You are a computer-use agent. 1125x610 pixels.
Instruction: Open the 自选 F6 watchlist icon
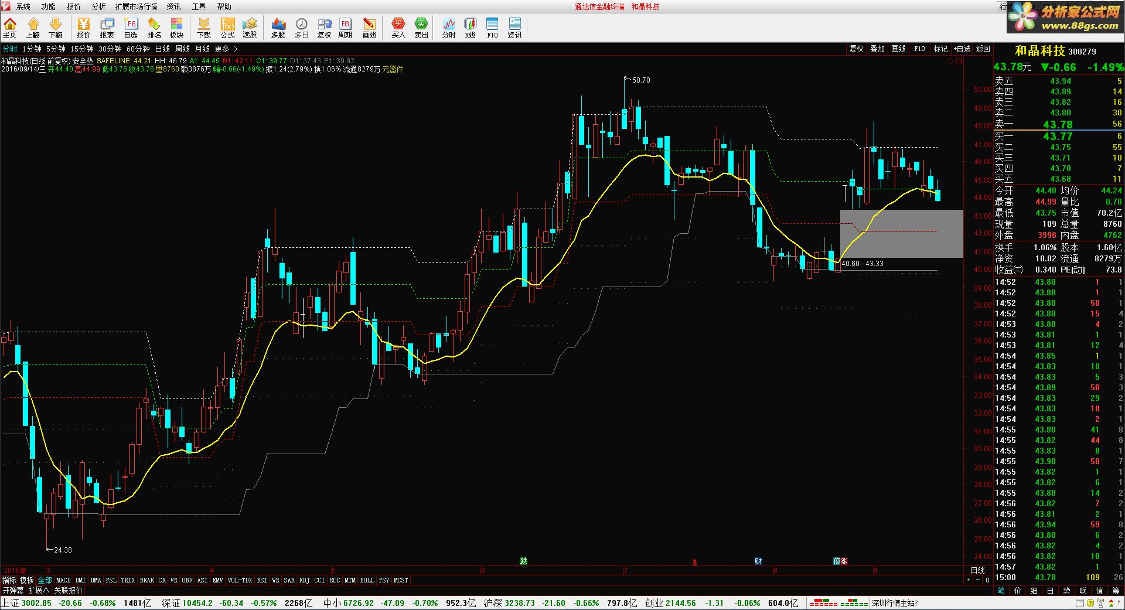click(131, 28)
